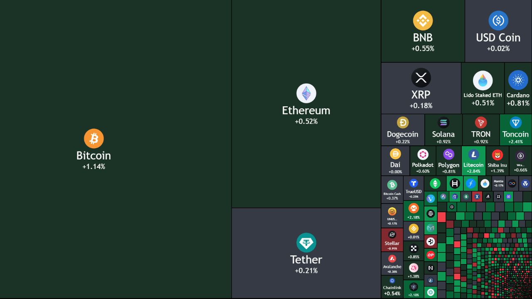532x299 pixels.
Task: Select the Shiba Inu dog icon
Action: coord(497,155)
